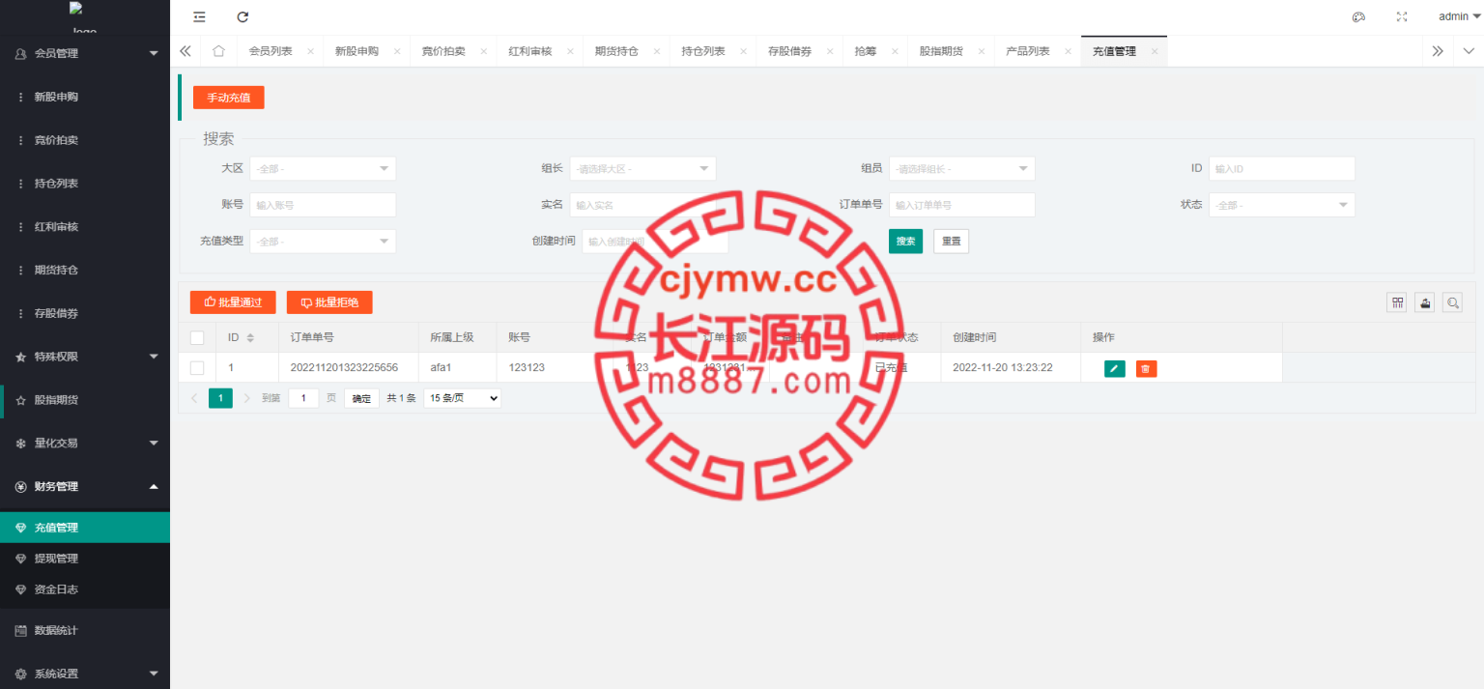Open 期货持仓 in the sidebar

85,270
